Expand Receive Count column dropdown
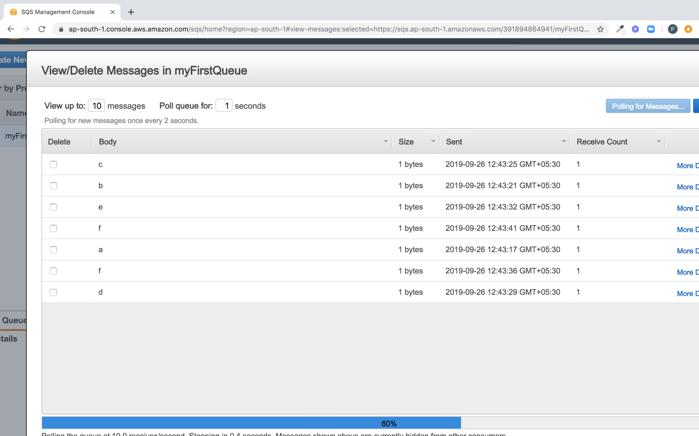699x436 pixels. pos(659,141)
